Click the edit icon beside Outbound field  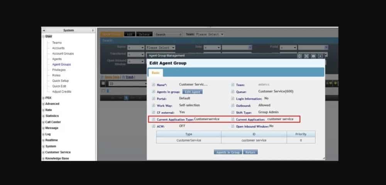click(x=233, y=106)
